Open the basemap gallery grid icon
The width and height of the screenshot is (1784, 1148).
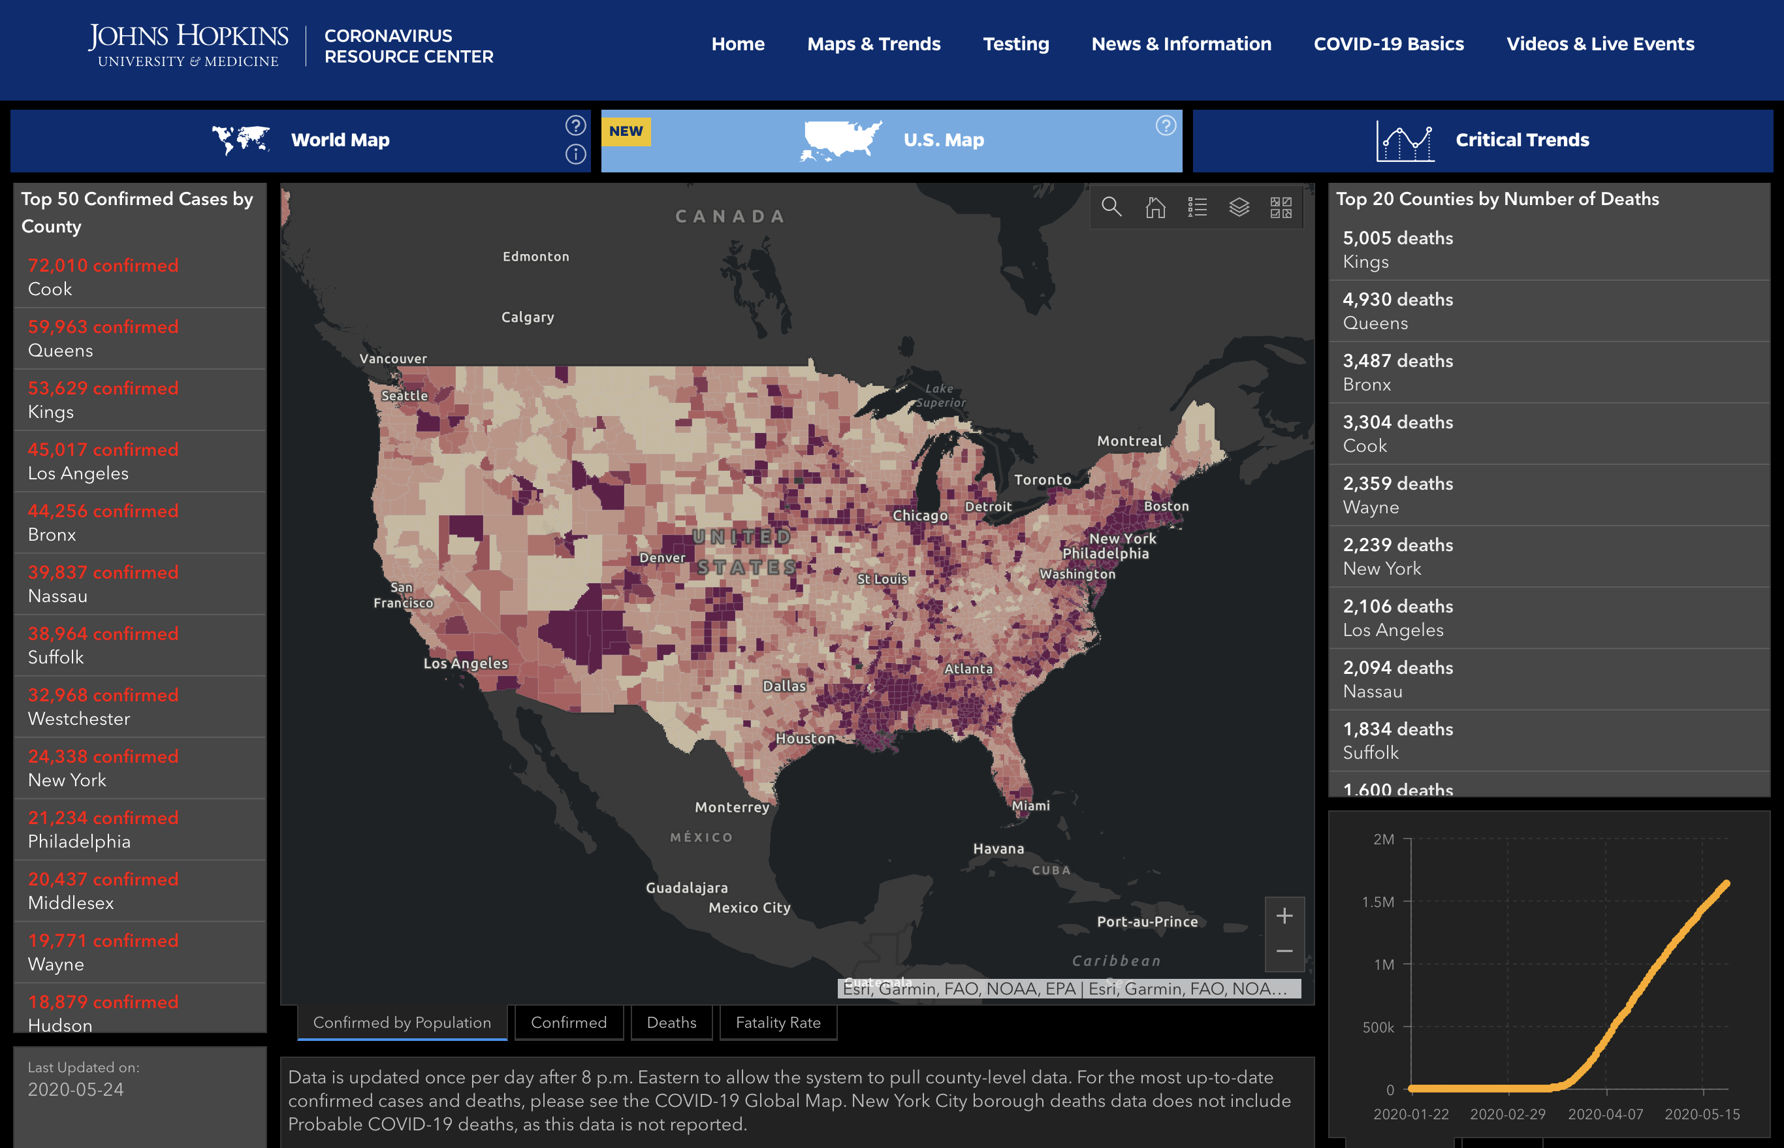(1281, 206)
